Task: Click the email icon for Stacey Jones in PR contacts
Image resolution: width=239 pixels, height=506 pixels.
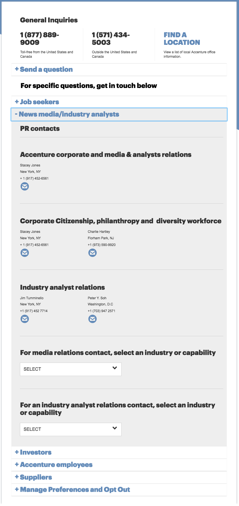Action: [25, 186]
